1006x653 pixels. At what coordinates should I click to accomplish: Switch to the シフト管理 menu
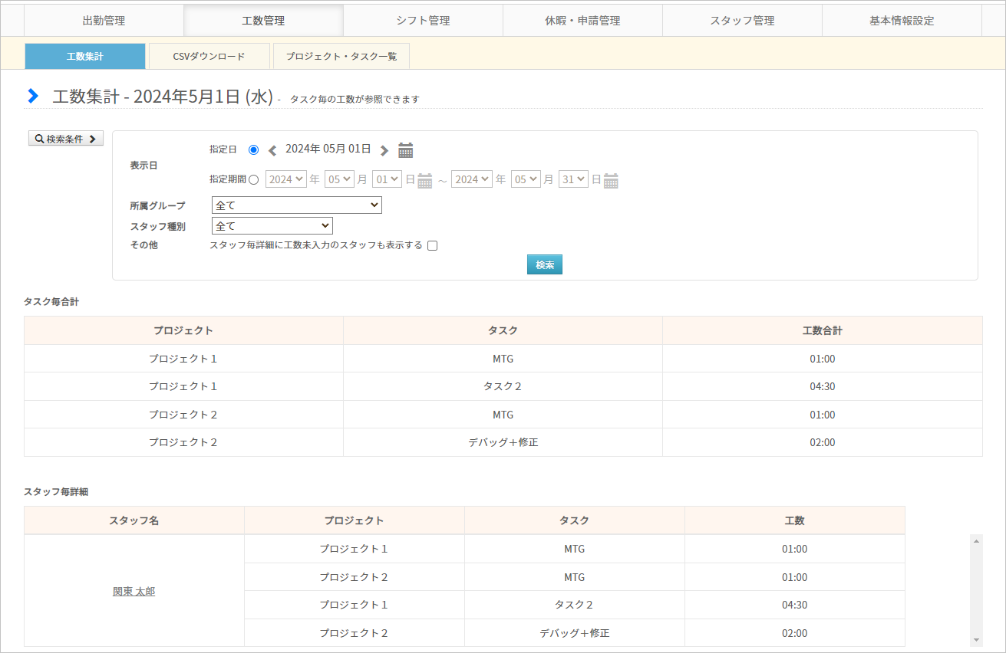(x=423, y=21)
